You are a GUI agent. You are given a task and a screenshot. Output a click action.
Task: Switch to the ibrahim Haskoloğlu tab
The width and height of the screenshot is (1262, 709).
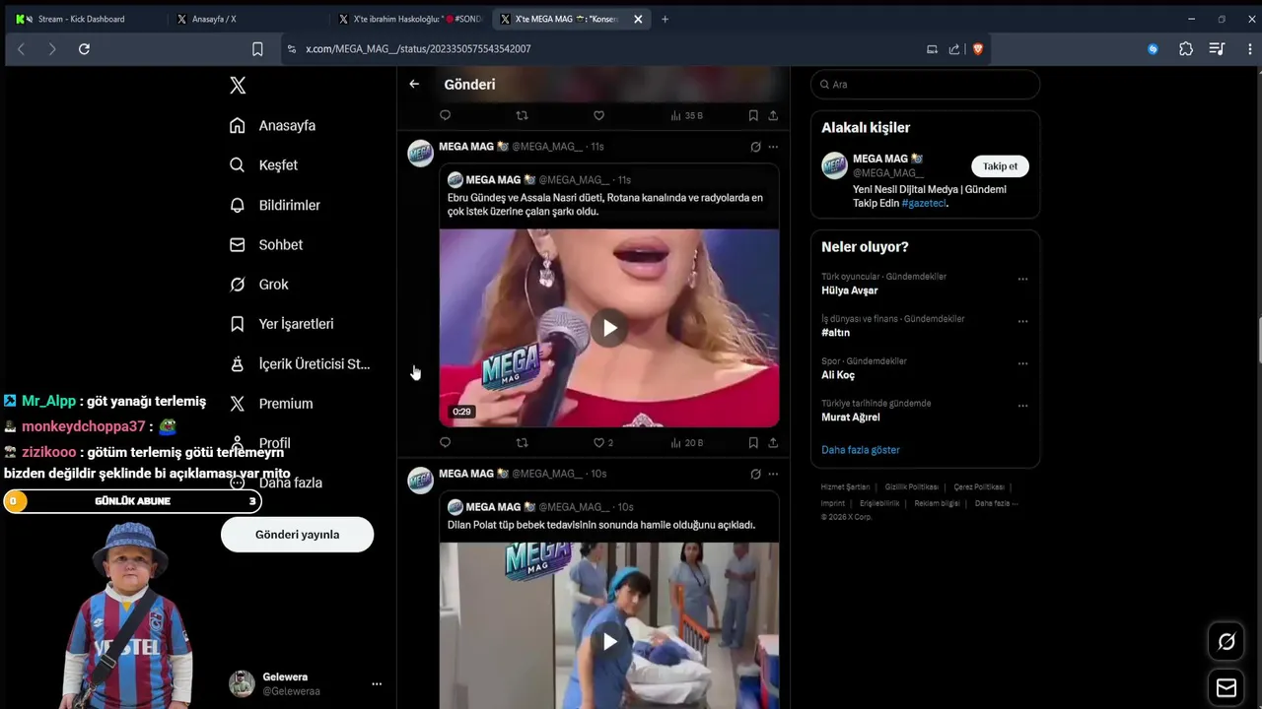pyautogui.click(x=409, y=19)
